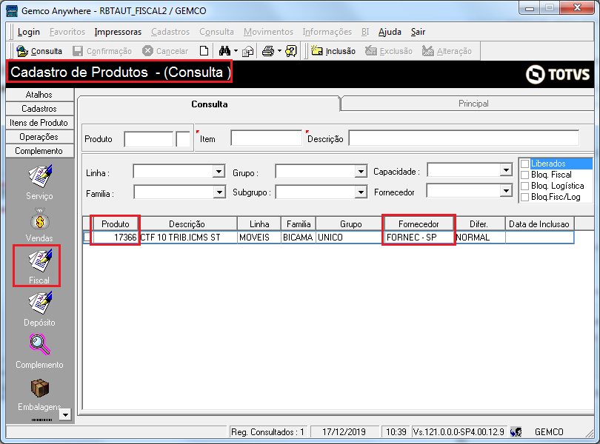Screen dimensions: 600x444
Task: Select the FORNEC - SP cell
Action: click(x=419, y=238)
